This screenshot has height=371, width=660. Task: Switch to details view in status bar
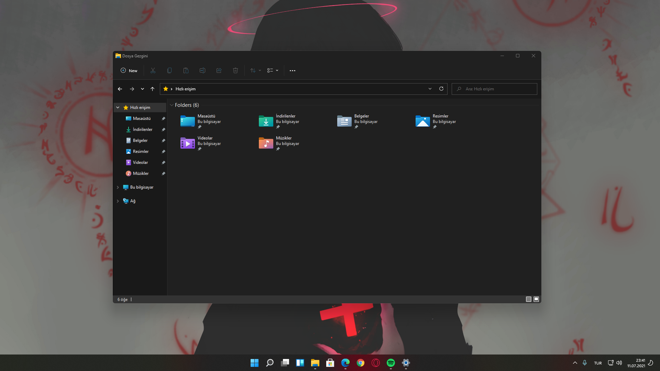[x=529, y=299]
